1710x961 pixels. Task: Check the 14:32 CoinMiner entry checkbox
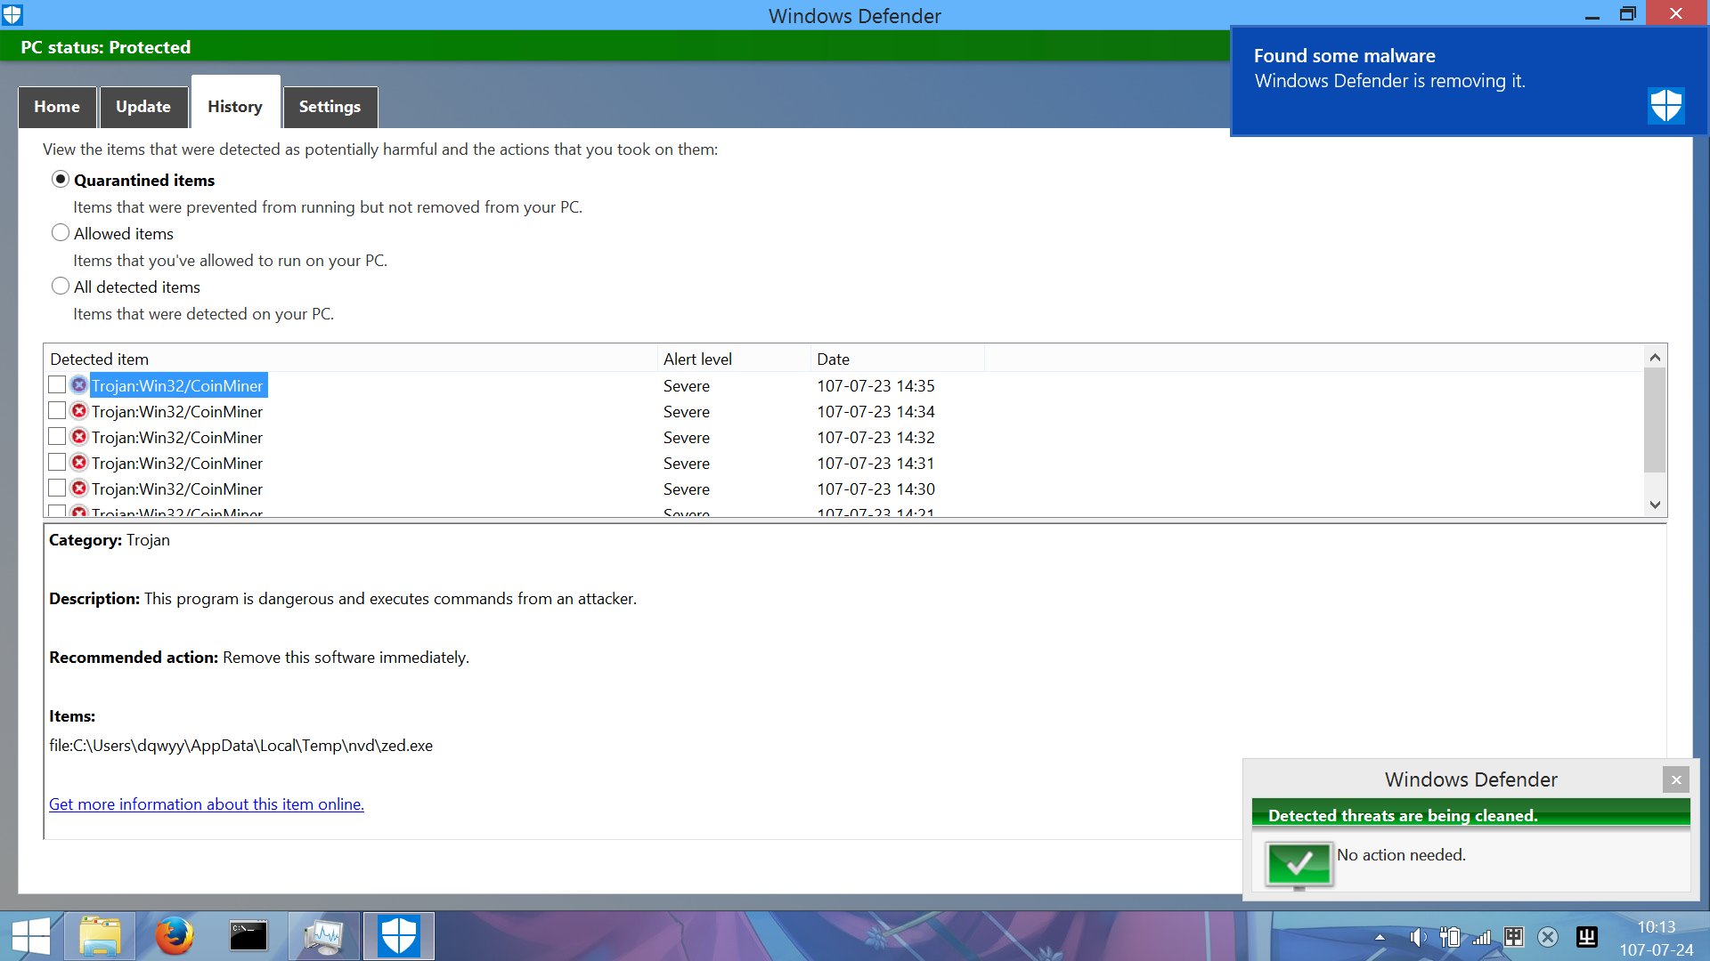(57, 437)
